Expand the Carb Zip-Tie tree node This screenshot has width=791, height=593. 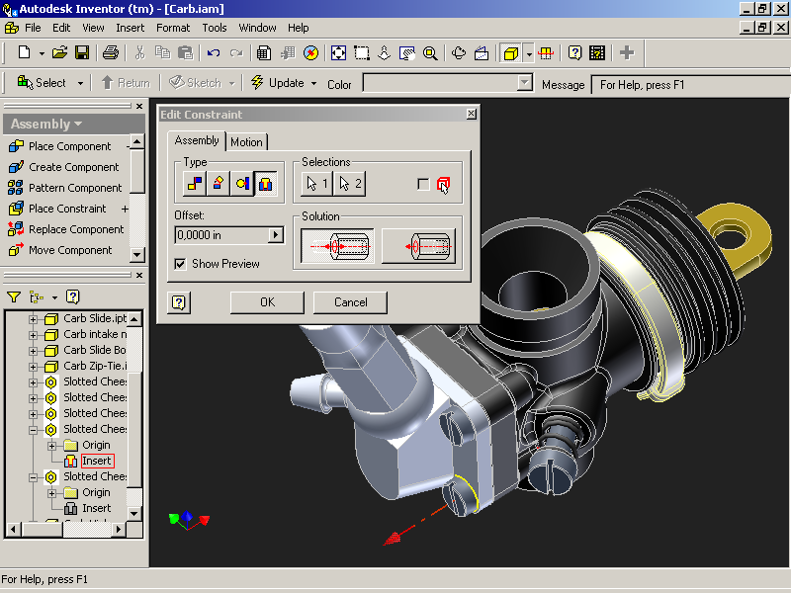click(34, 367)
